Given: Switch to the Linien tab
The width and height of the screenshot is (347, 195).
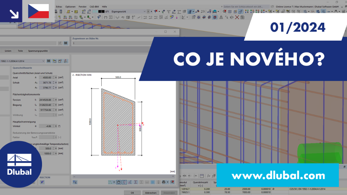Looking at the screenshot, I should [x=8, y=51].
